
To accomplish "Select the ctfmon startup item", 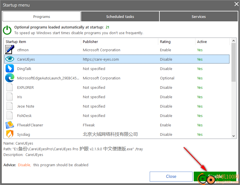I will point(23,50).
